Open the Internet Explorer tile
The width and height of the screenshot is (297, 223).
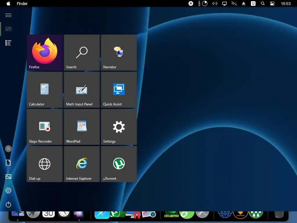point(82,164)
